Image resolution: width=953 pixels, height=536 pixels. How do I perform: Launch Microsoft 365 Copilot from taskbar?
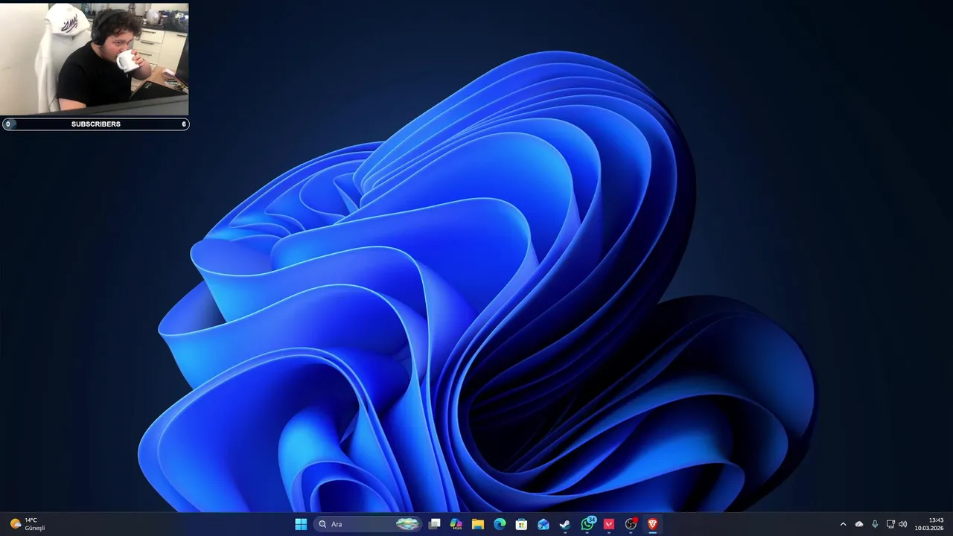click(456, 524)
